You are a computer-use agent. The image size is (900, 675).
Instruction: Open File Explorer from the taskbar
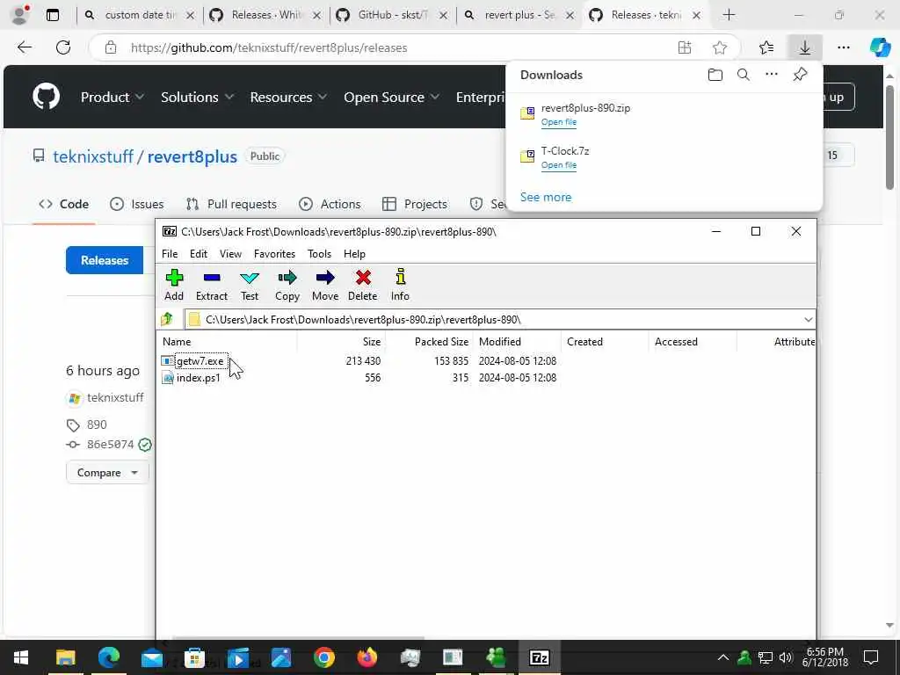pyautogui.click(x=65, y=657)
